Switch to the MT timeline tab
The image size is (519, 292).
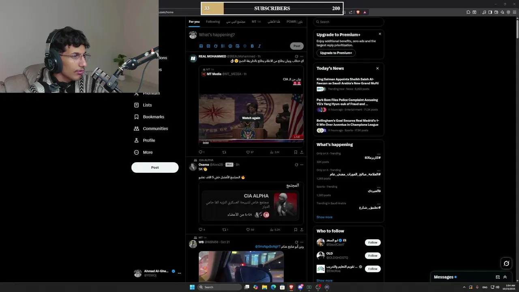click(256, 22)
